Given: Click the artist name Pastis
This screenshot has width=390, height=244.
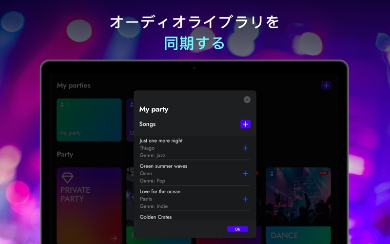Looking at the screenshot, I should point(146,199).
